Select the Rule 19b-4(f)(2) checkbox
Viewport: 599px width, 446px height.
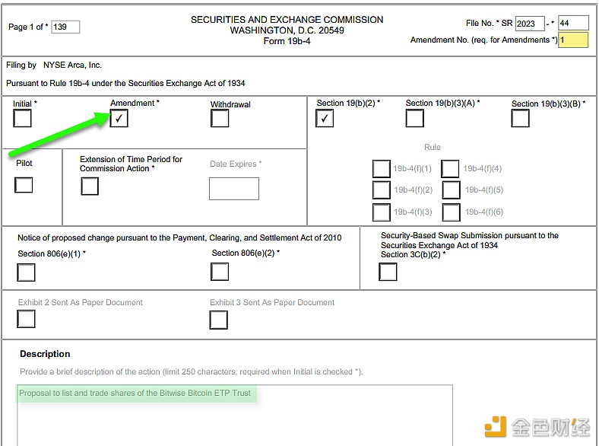[382, 190]
